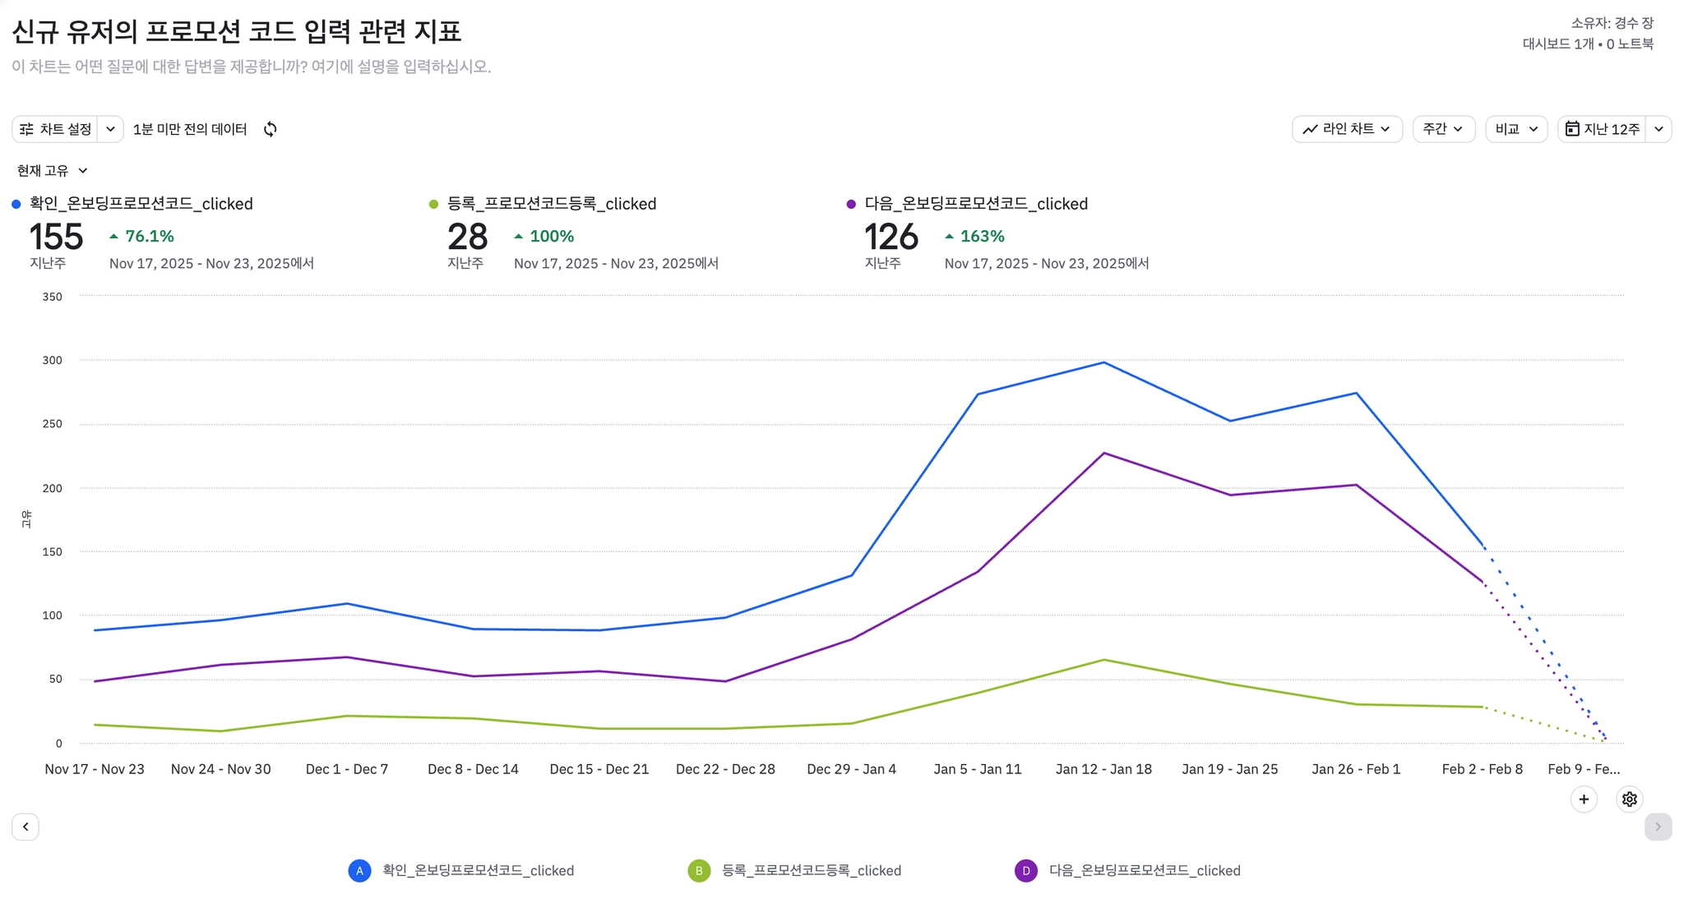Open the 주간 interval dropdown

tap(1443, 129)
